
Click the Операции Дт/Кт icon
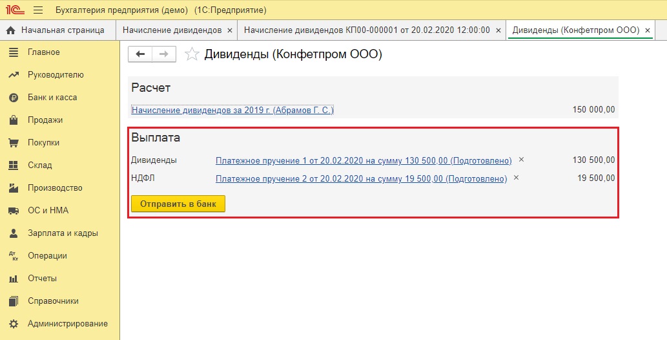coord(14,255)
